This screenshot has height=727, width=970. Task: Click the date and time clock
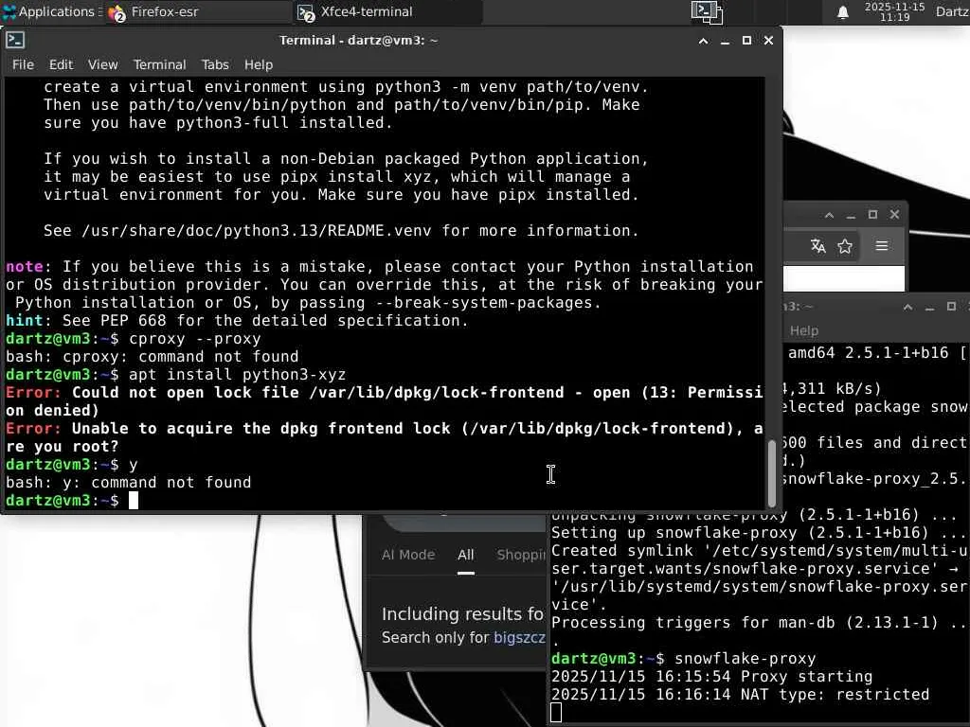coord(894,11)
